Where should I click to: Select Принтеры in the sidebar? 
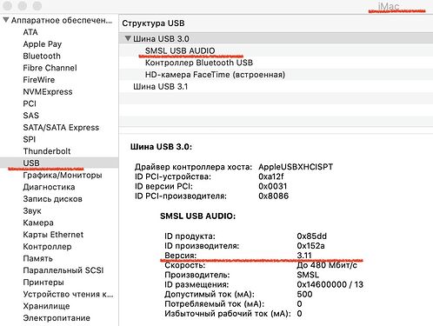(43, 283)
